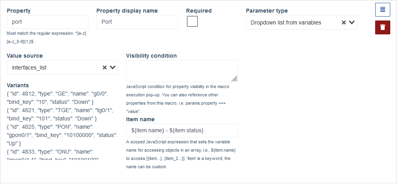Viewport: 397px width, 184px height.
Task: Click the Variants heading label
Action: (x=18, y=85)
